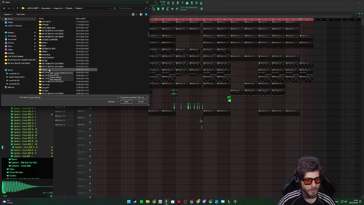Toggle favorite star on Oracle 808 32 - B

click(52, 147)
